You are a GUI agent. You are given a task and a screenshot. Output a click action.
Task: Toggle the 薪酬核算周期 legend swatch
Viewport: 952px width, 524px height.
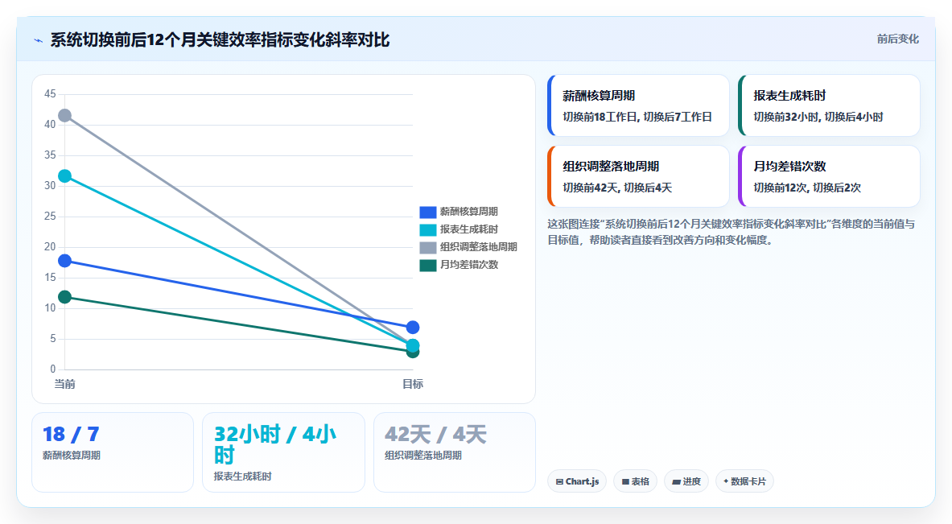pyautogui.click(x=428, y=212)
